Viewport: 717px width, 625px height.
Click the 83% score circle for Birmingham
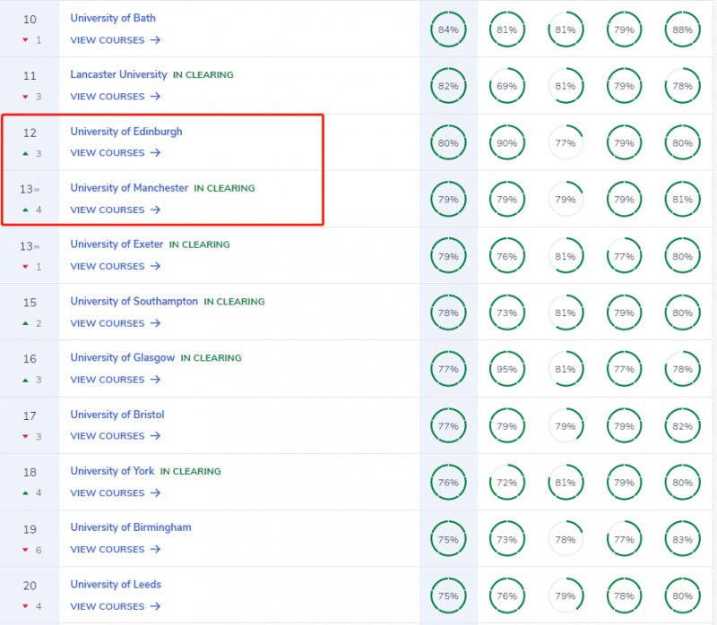[682, 540]
